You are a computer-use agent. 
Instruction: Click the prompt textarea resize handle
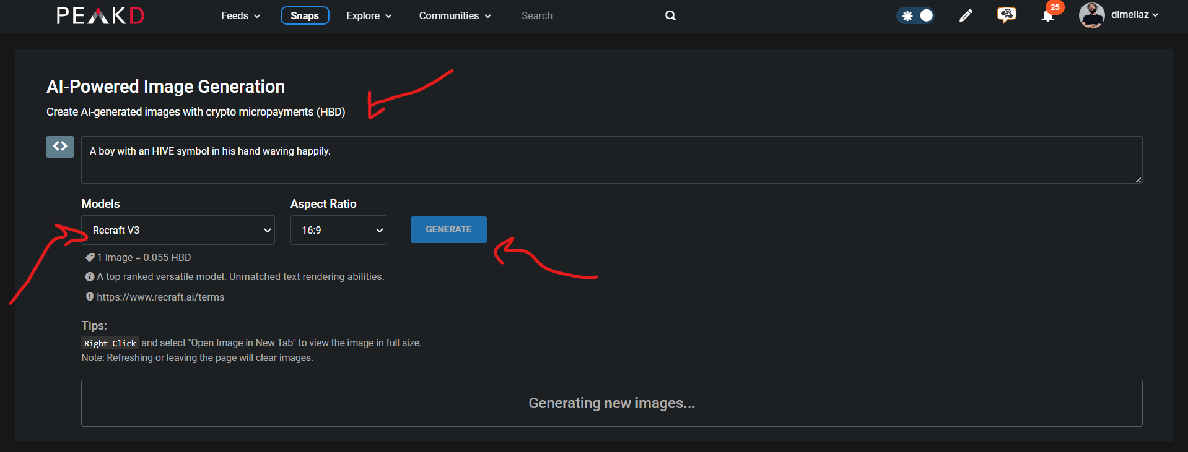[1138, 179]
